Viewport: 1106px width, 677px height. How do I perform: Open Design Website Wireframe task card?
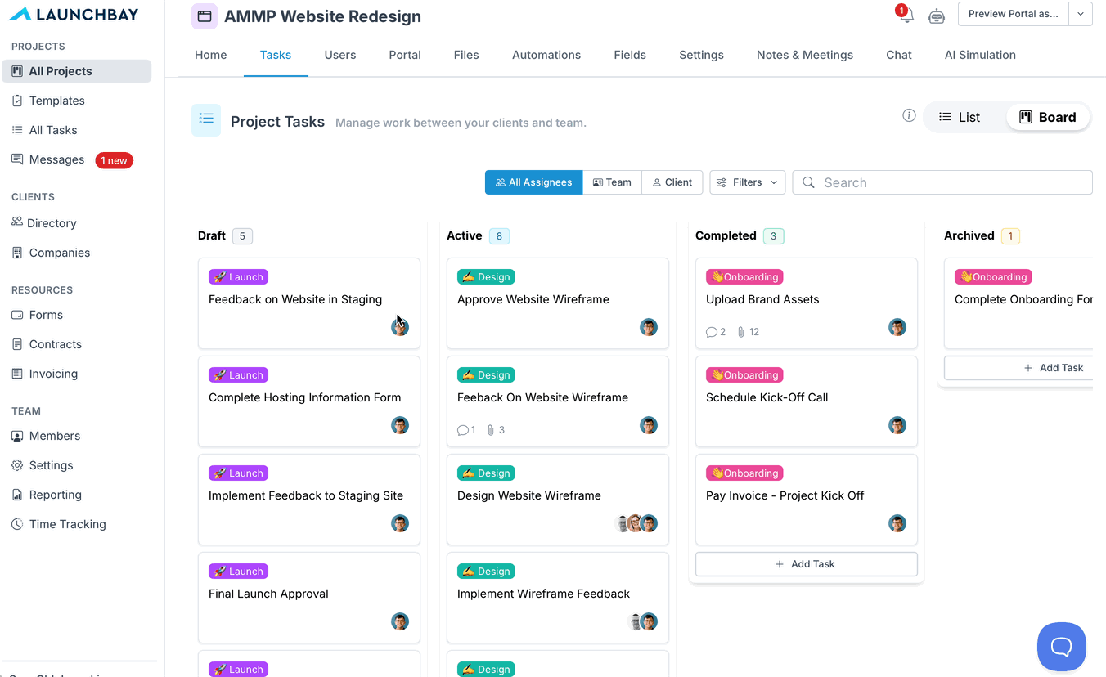558,500
